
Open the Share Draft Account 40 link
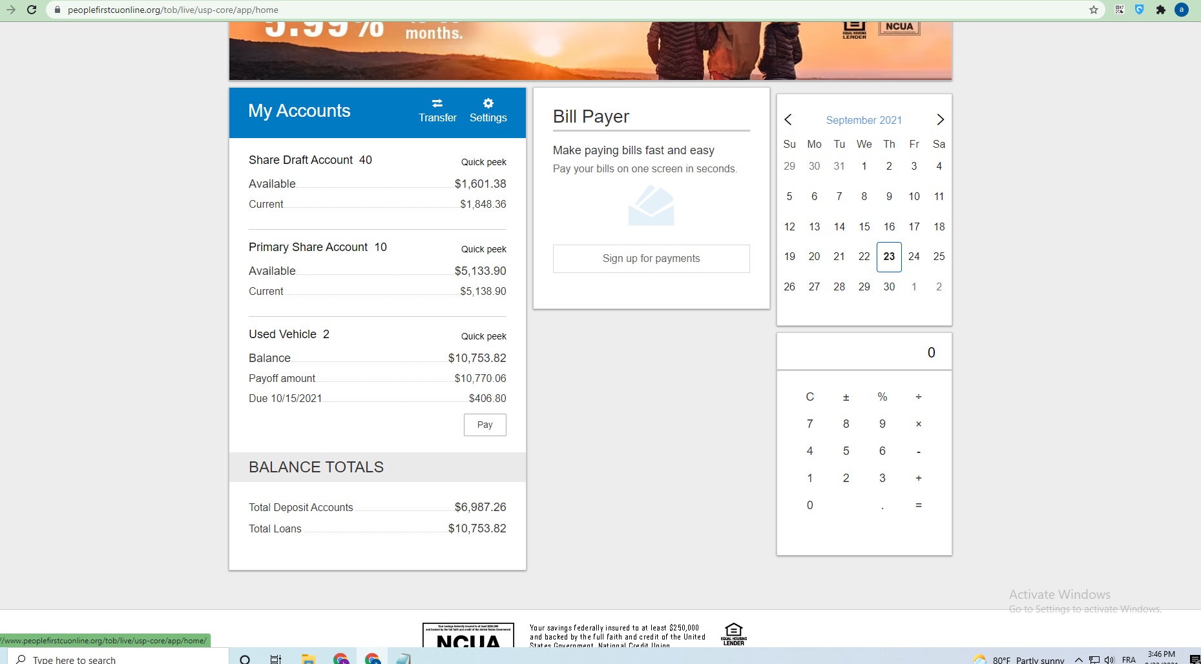(310, 160)
